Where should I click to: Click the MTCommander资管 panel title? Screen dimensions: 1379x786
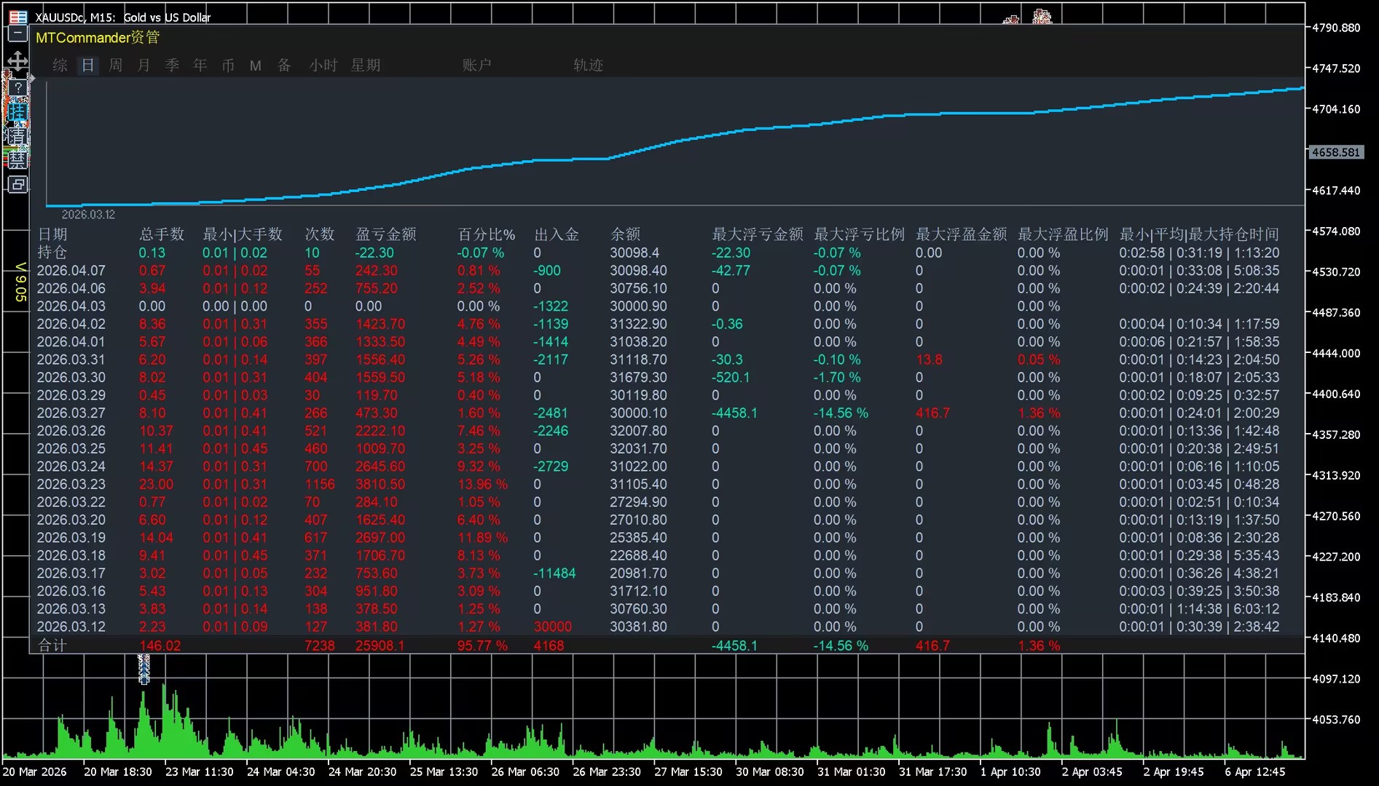point(98,38)
